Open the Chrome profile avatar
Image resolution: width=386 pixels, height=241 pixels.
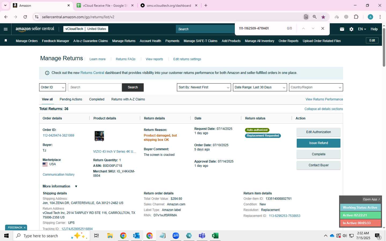click(370, 17)
